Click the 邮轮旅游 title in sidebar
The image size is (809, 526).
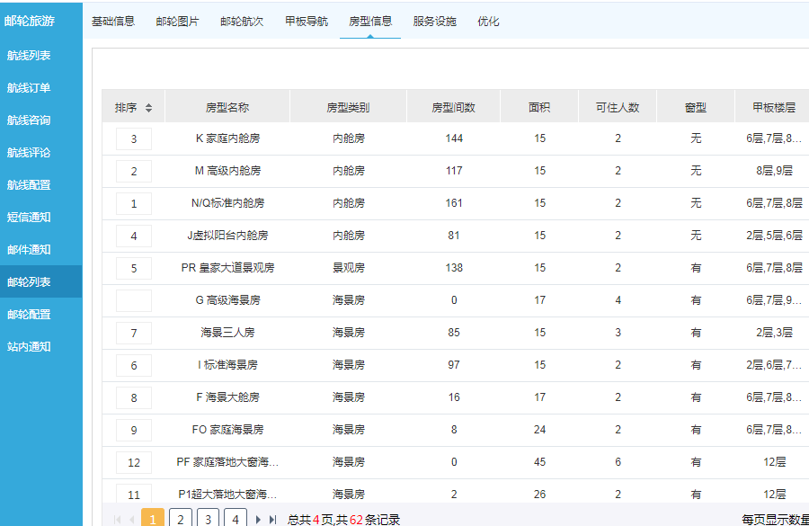30,22
